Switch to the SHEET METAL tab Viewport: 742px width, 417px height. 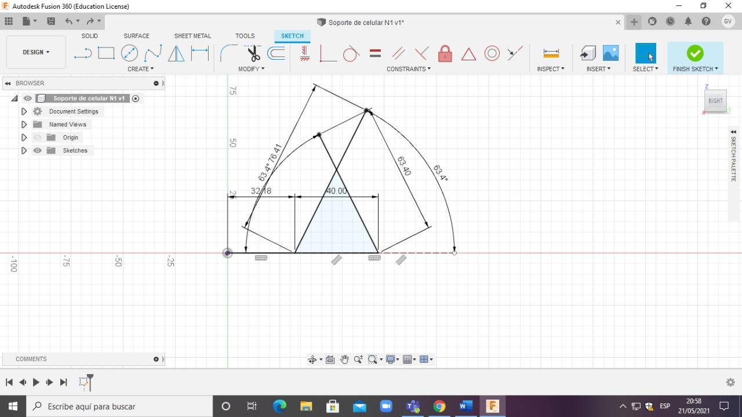pyautogui.click(x=192, y=36)
